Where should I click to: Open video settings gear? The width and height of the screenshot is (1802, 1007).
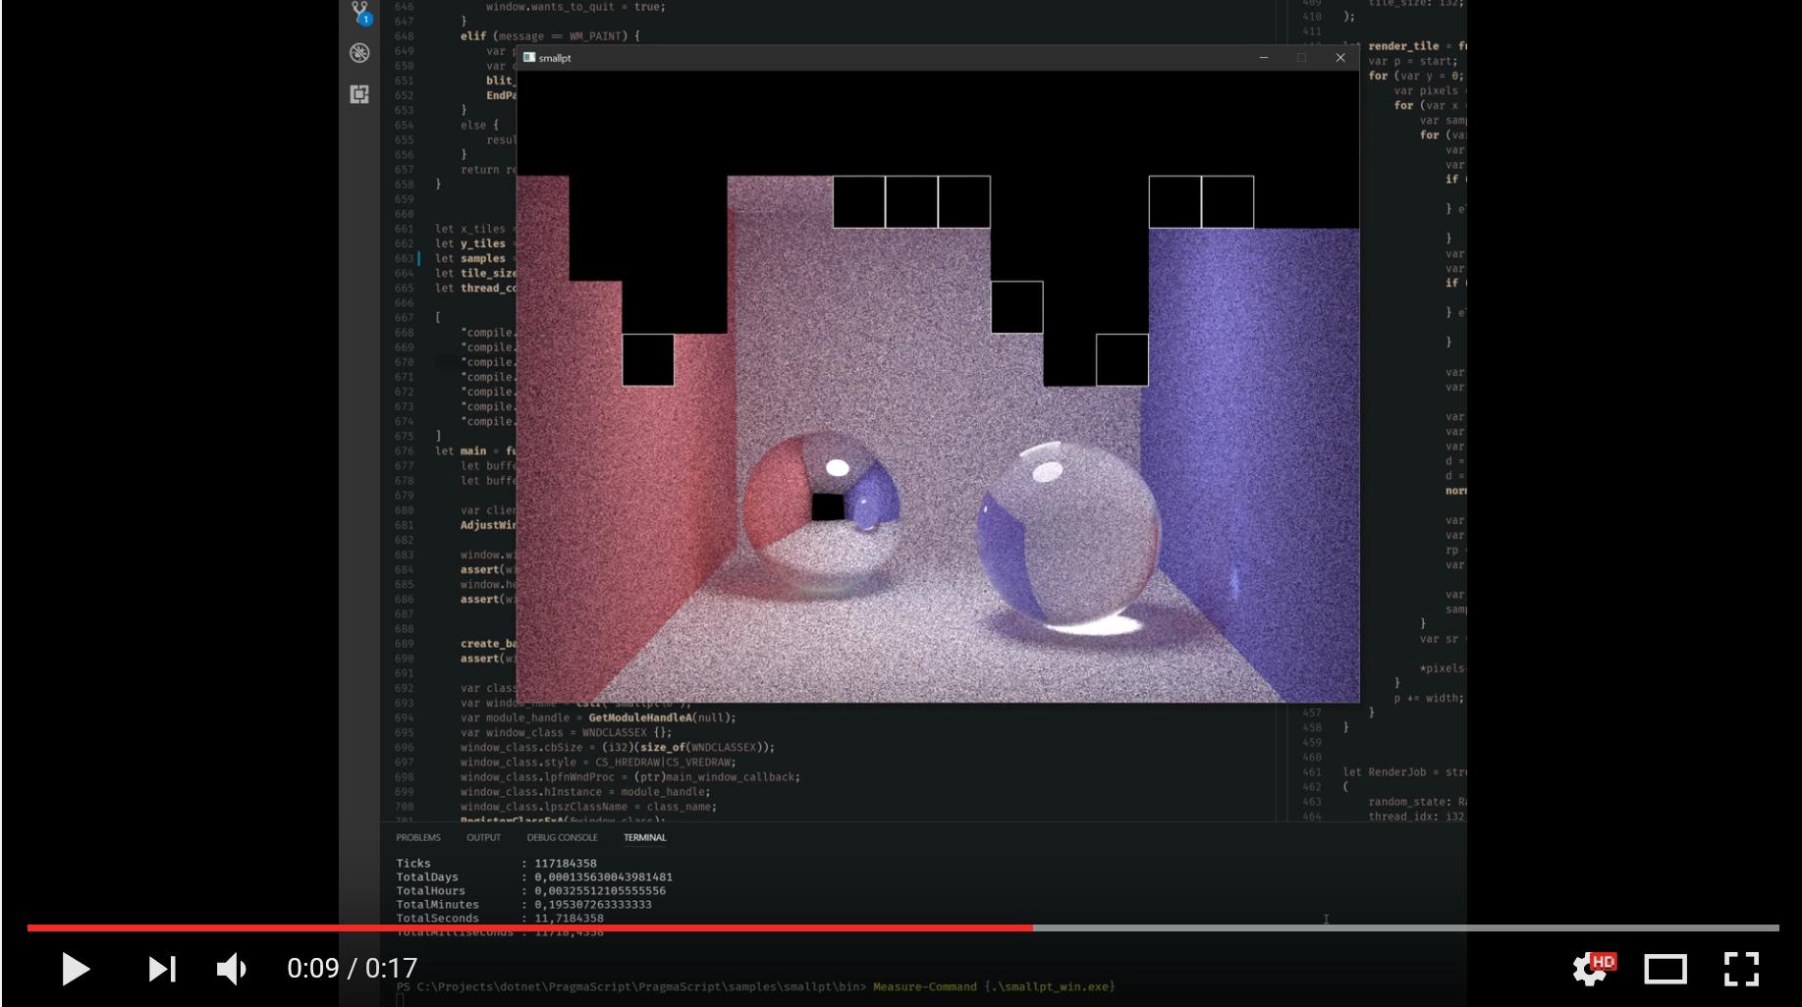pos(1593,968)
